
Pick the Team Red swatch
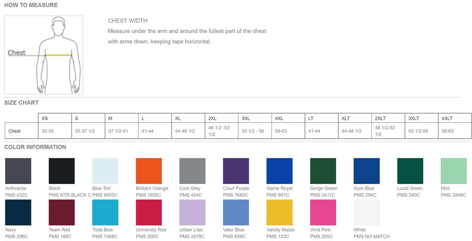[x=61, y=212]
